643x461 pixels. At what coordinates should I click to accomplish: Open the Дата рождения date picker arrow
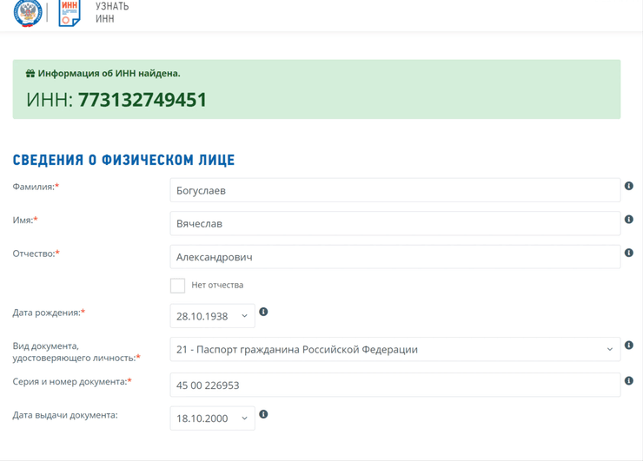(x=244, y=316)
